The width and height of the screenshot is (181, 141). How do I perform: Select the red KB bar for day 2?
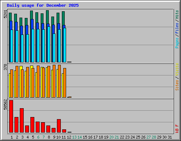point(16,125)
